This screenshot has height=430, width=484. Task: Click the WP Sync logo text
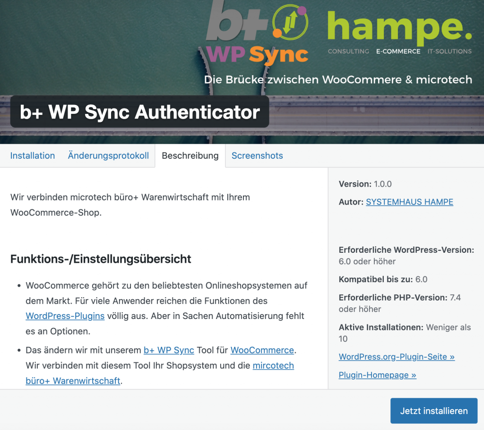pyautogui.click(x=257, y=55)
